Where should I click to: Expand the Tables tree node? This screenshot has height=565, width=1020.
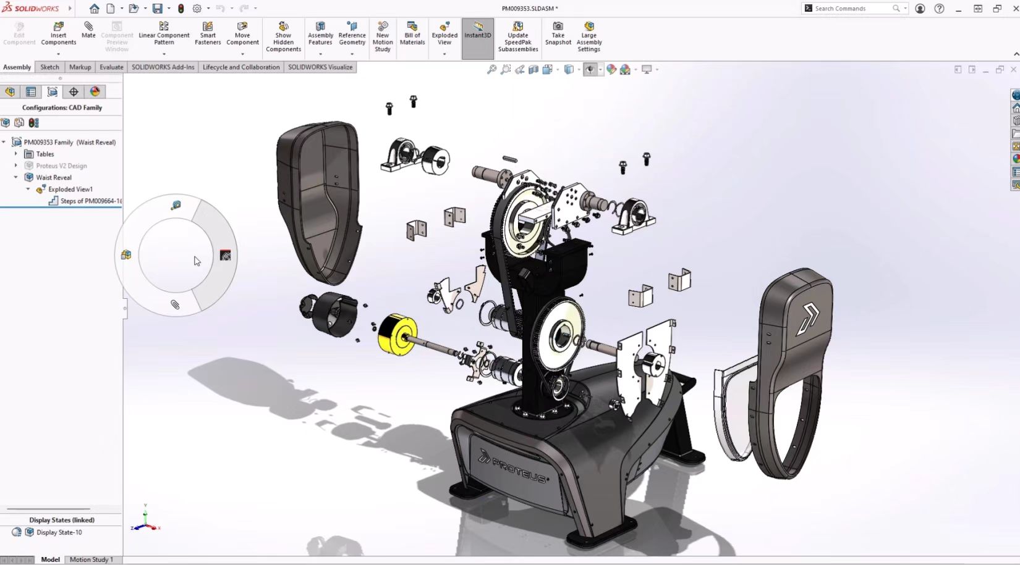point(16,154)
